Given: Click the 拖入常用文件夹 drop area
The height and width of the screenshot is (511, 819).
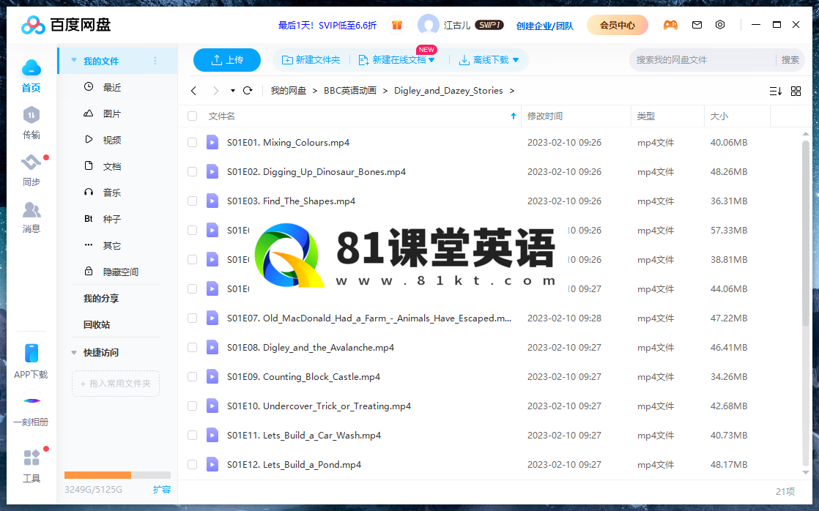Looking at the screenshot, I should tap(116, 384).
